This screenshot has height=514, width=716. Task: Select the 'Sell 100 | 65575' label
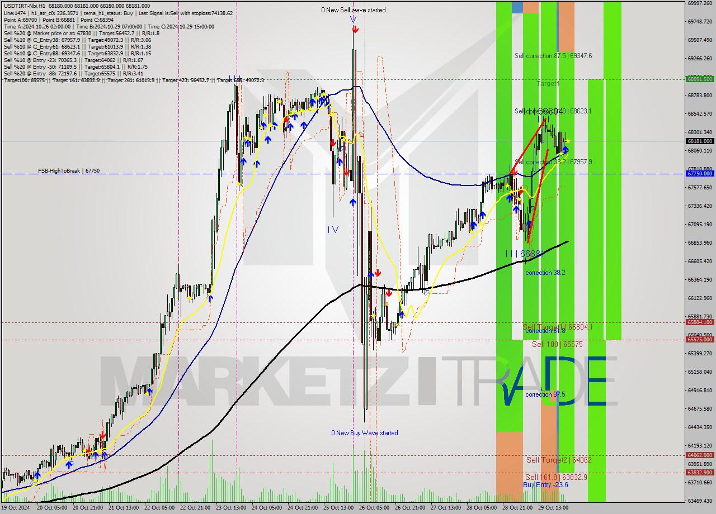point(557,345)
